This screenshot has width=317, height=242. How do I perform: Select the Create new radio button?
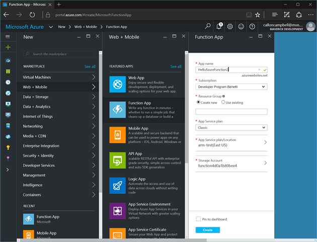point(198,102)
